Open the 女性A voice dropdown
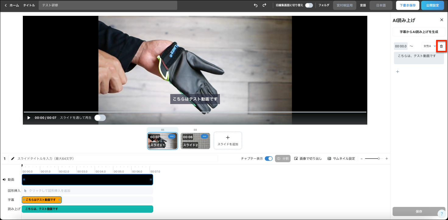Screen dimensions: 448x220 429,46
